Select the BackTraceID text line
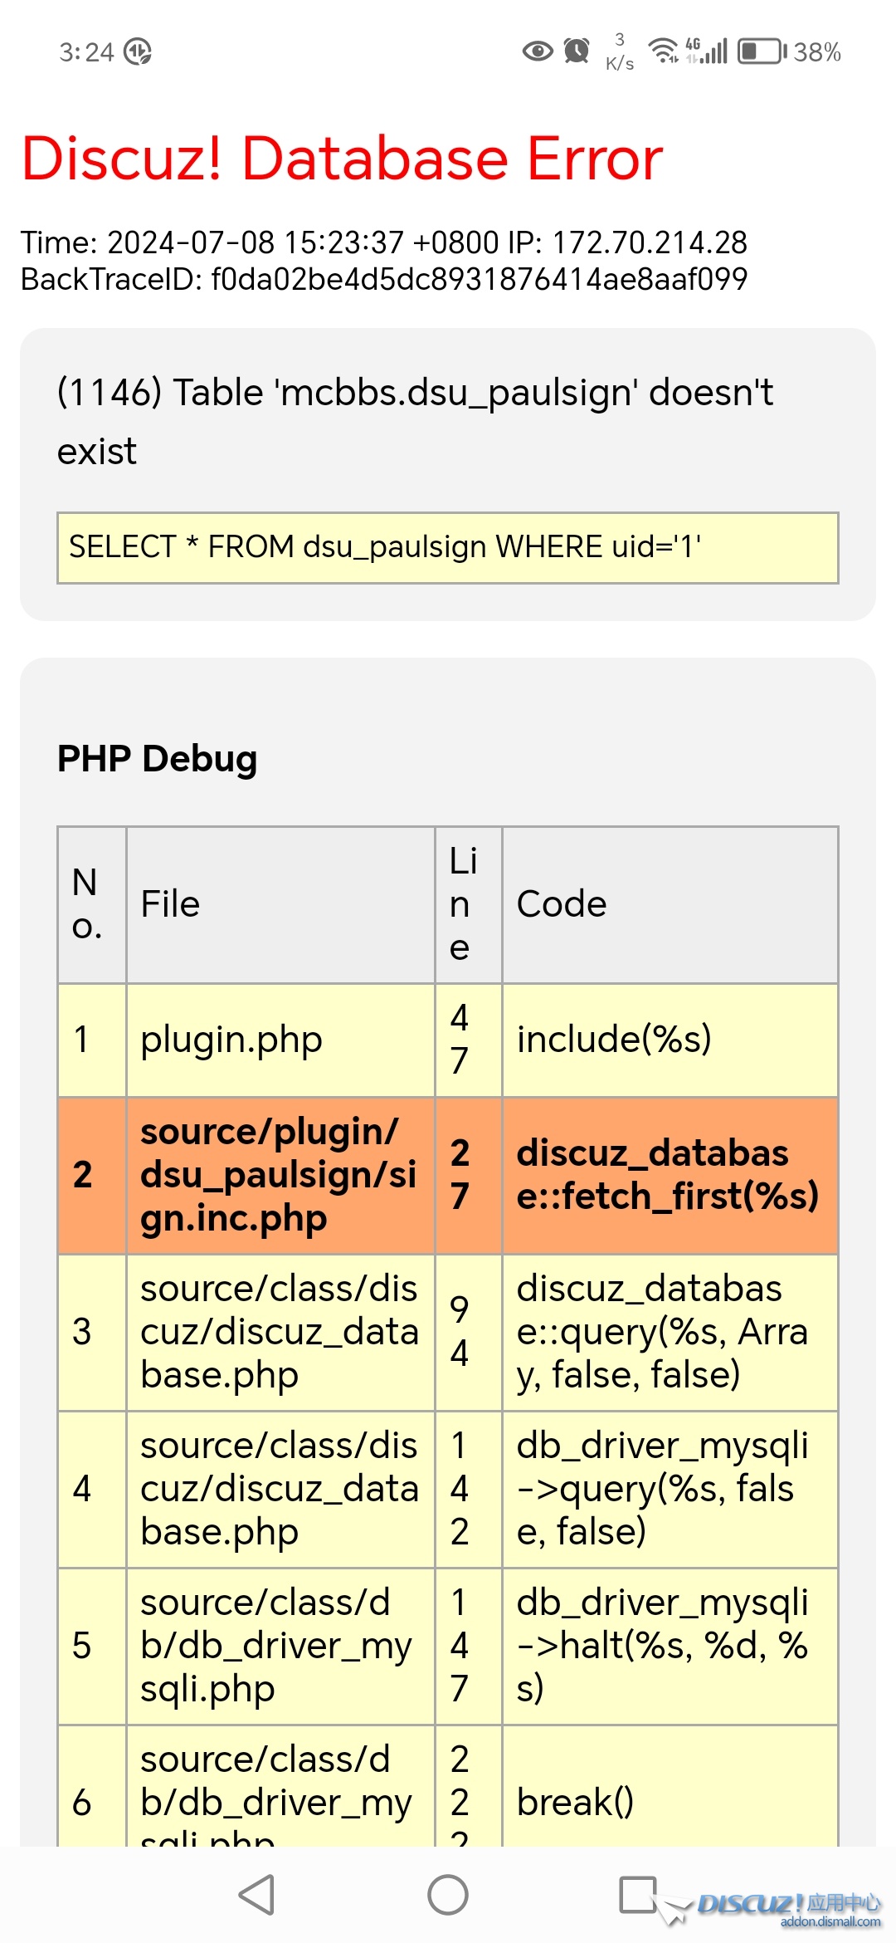 pyautogui.click(x=383, y=280)
